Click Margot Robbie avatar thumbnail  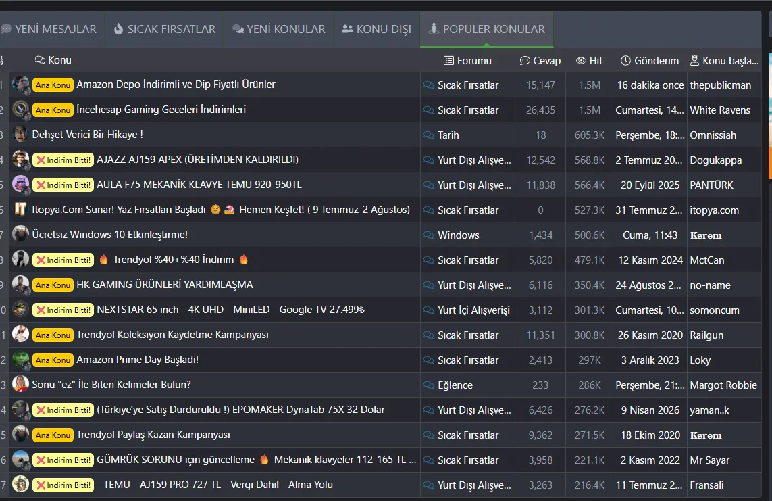point(20,384)
